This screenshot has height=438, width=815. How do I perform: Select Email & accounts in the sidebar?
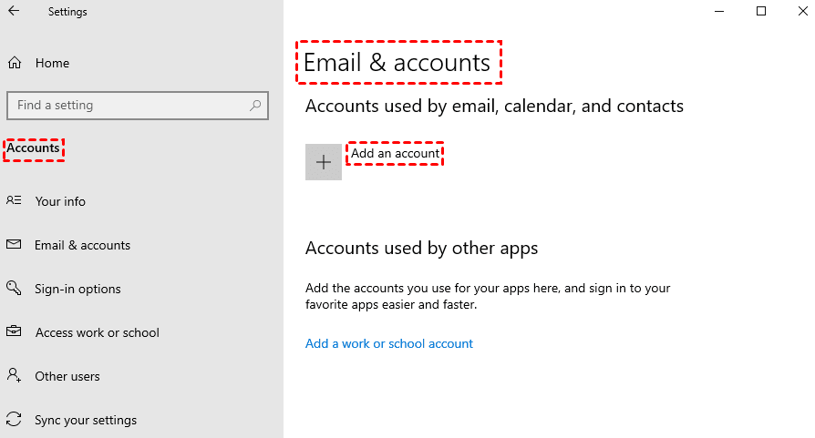[82, 245]
